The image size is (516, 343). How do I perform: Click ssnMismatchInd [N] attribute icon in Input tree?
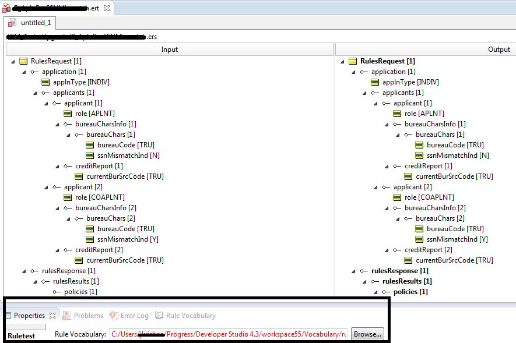click(90, 155)
